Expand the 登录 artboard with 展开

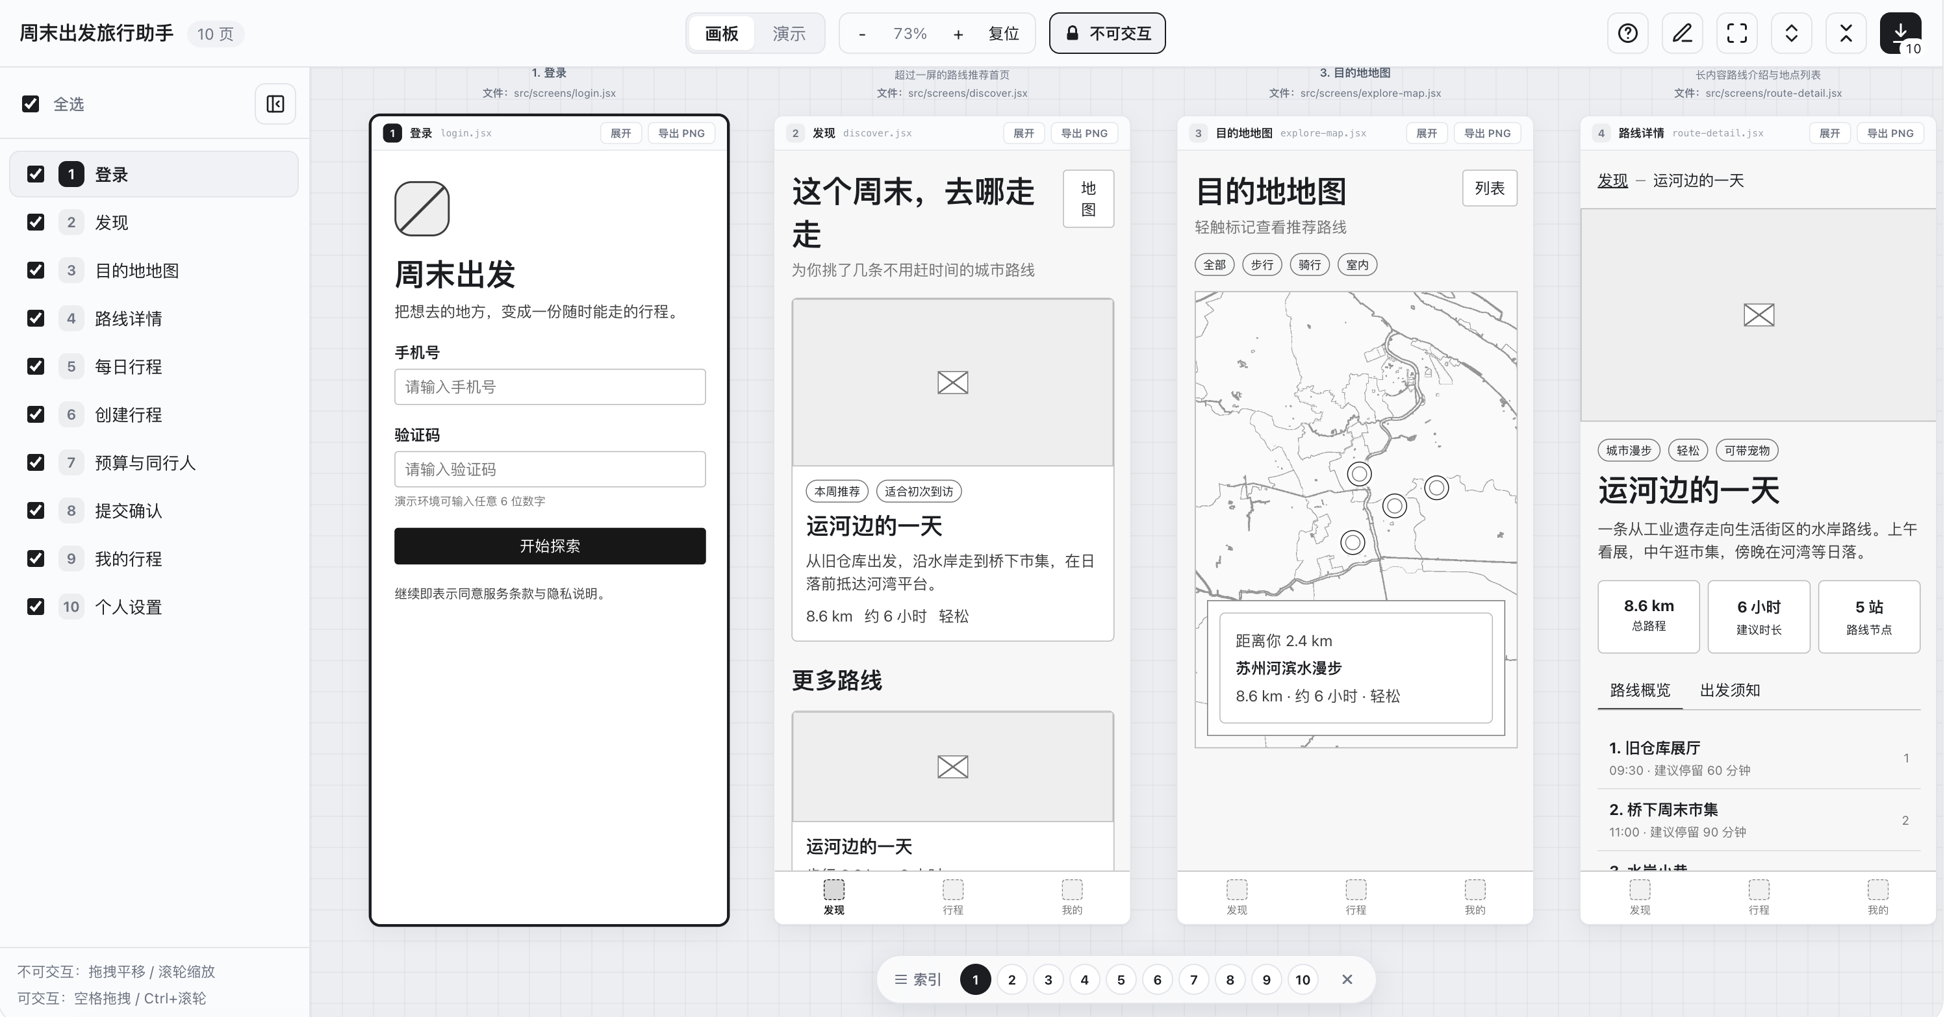[620, 133]
